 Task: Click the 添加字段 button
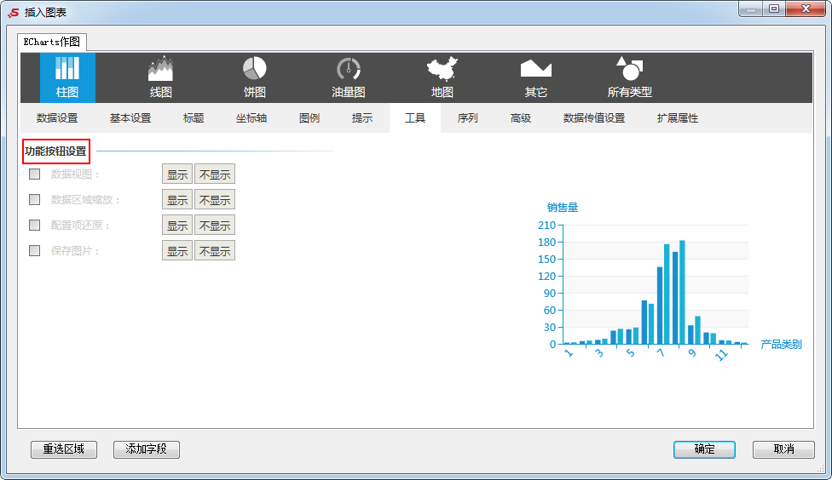pyautogui.click(x=147, y=449)
